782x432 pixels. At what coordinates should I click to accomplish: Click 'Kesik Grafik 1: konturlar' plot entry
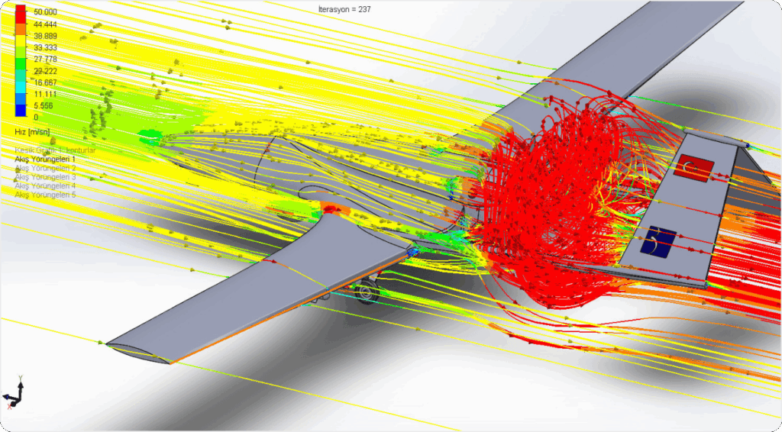pyautogui.click(x=54, y=150)
